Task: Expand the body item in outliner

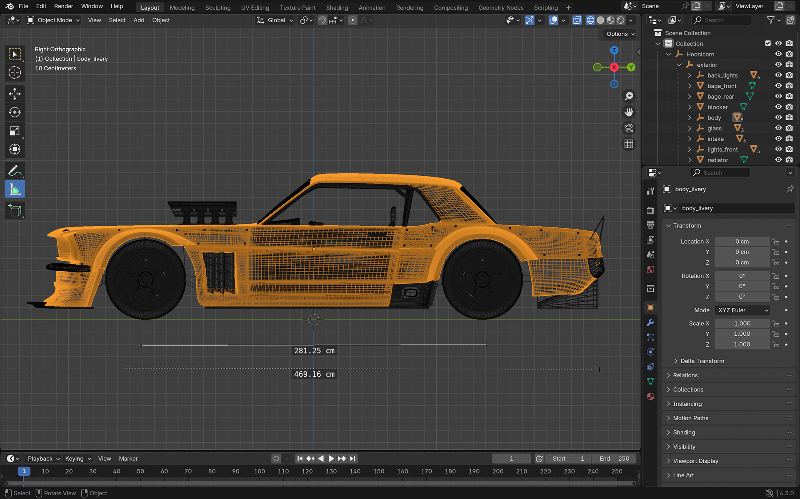Action: (x=690, y=118)
